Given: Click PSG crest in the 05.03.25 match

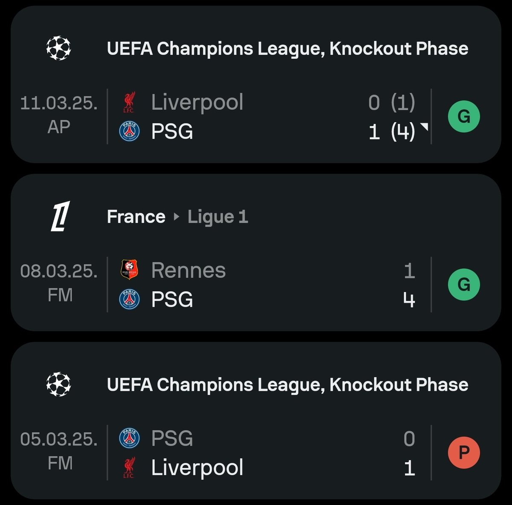Looking at the screenshot, I should pos(129,438).
